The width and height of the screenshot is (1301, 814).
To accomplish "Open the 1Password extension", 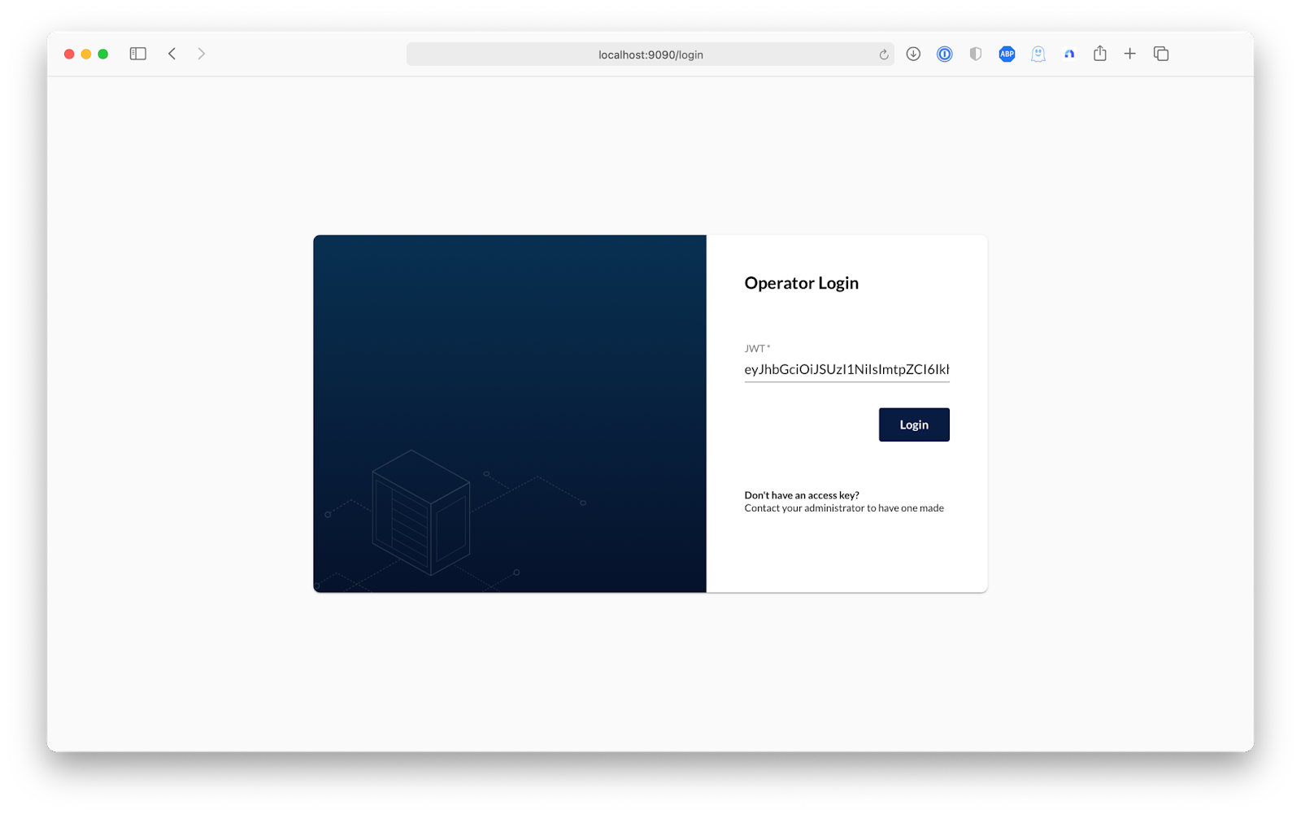I will pyautogui.click(x=944, y=54).
